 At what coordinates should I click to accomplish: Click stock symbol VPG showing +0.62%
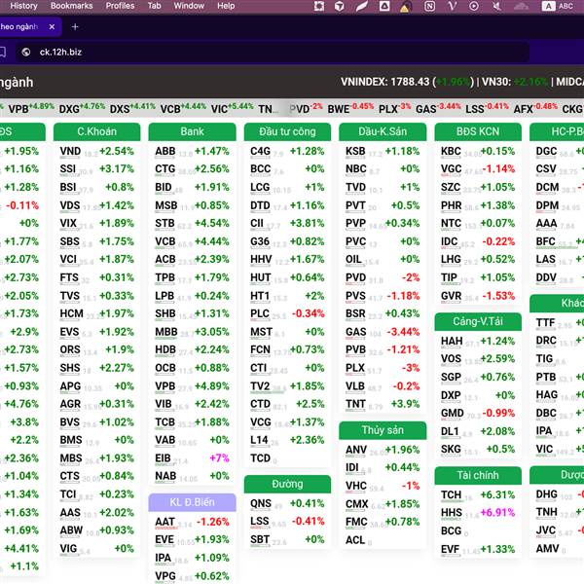point(165,576)
